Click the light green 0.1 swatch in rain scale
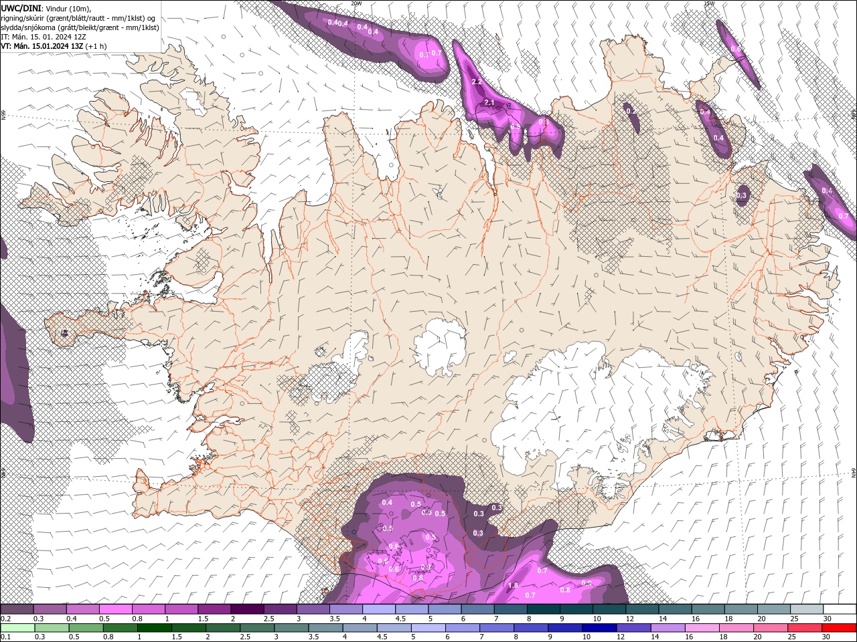857x642 pixels. pyautogui.click(x=17, y=628)
